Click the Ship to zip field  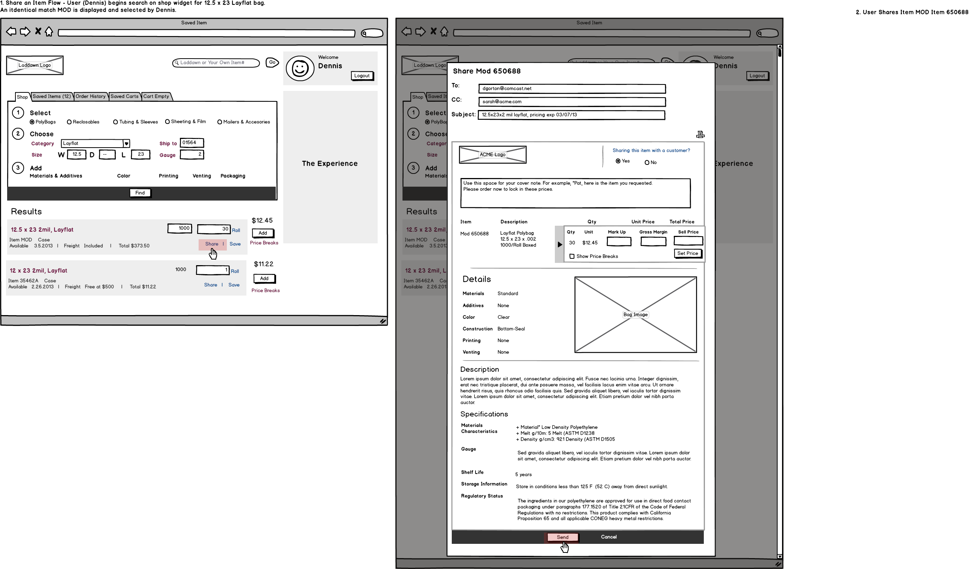(191, 143)
